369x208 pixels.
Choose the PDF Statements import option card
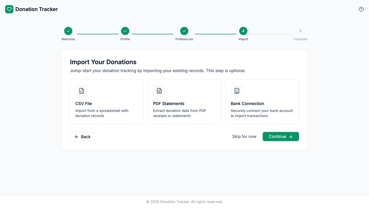(184, 101)
